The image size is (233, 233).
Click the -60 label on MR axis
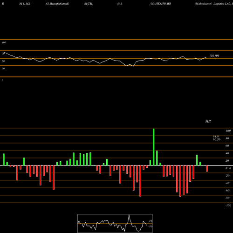[227, 191]
